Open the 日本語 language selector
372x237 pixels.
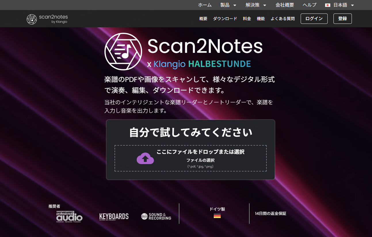(x=339, y=5)
